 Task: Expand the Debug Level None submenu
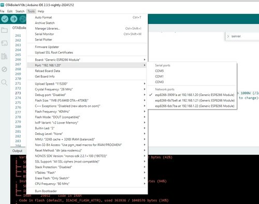pyautogui.click(x=87, y=134)
